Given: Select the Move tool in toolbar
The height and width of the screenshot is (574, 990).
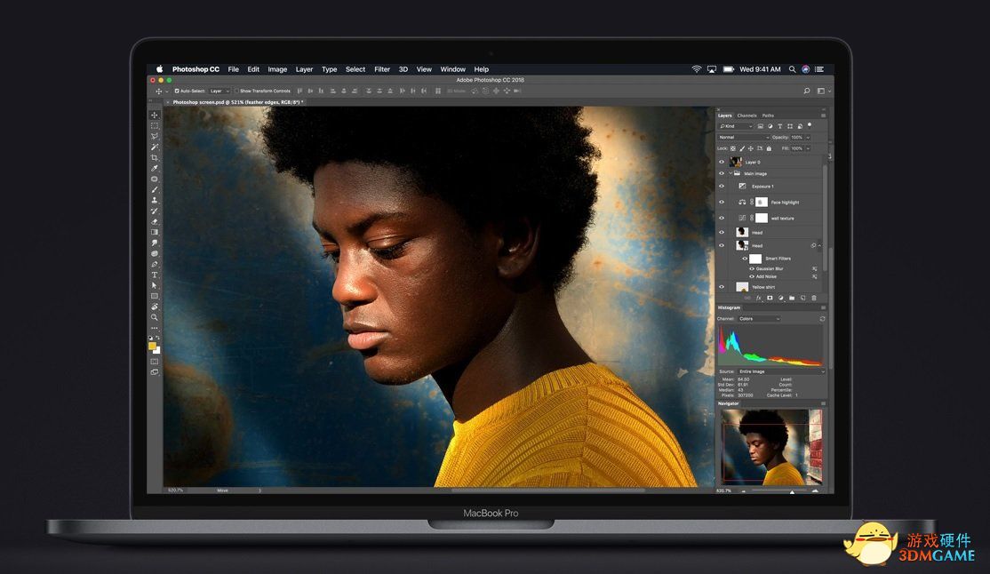Looking at the screenshot, I should click(x=155, y=115).
